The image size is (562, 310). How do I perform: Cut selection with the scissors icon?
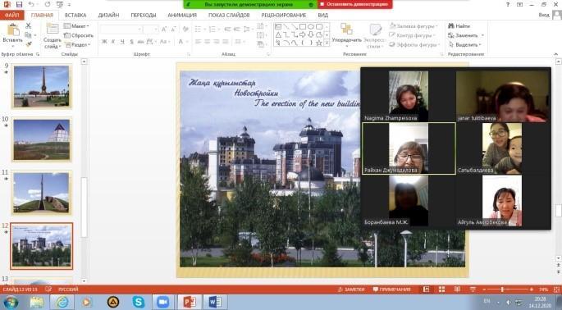(x=29, y=25)
